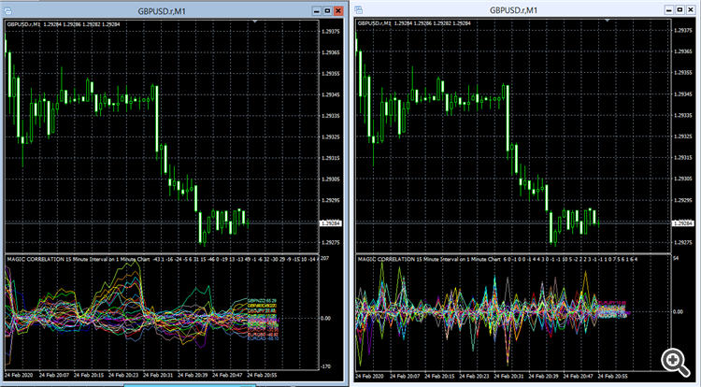Click time label 24 Feb 20:15 in right chart
701x387 pixels.
440,376
